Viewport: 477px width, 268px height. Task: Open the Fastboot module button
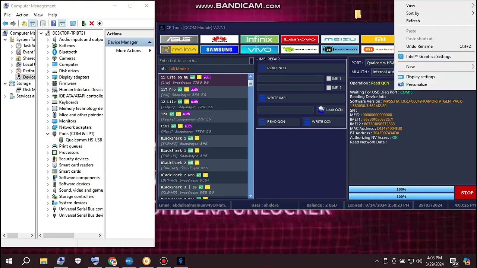point(340,50)
